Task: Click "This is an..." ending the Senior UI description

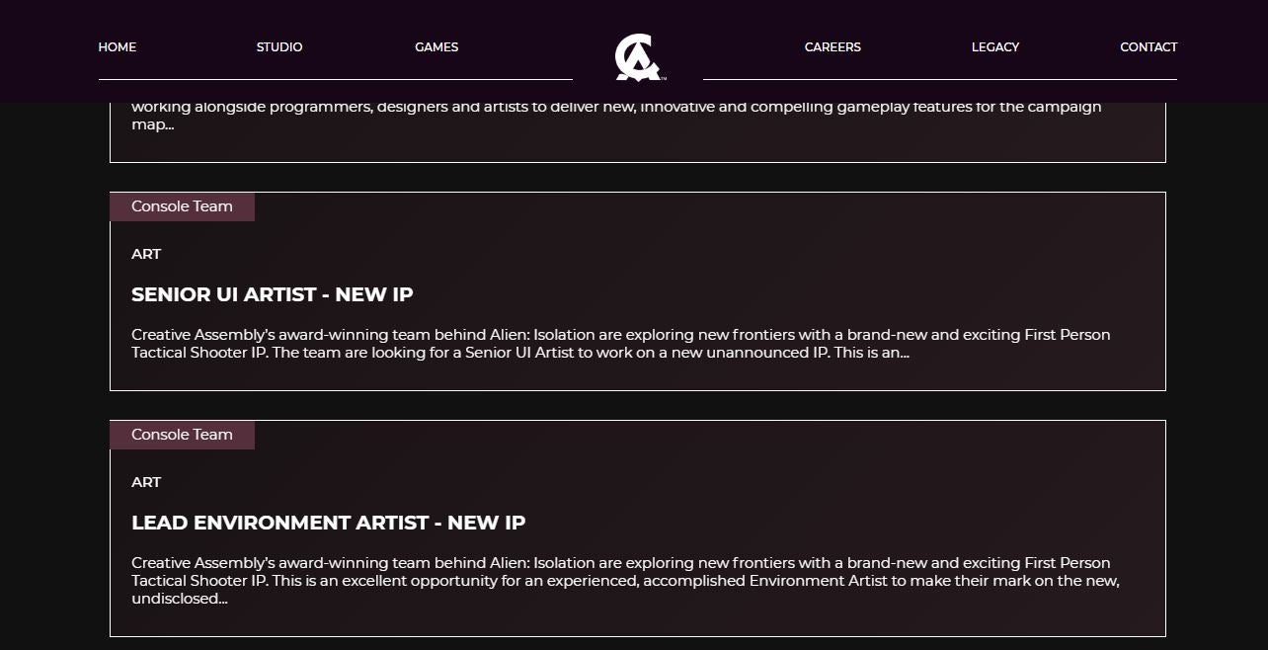Action: [871, 353]
